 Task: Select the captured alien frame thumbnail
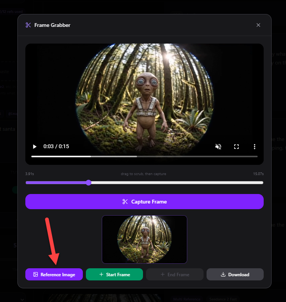[x=145, y=239]
